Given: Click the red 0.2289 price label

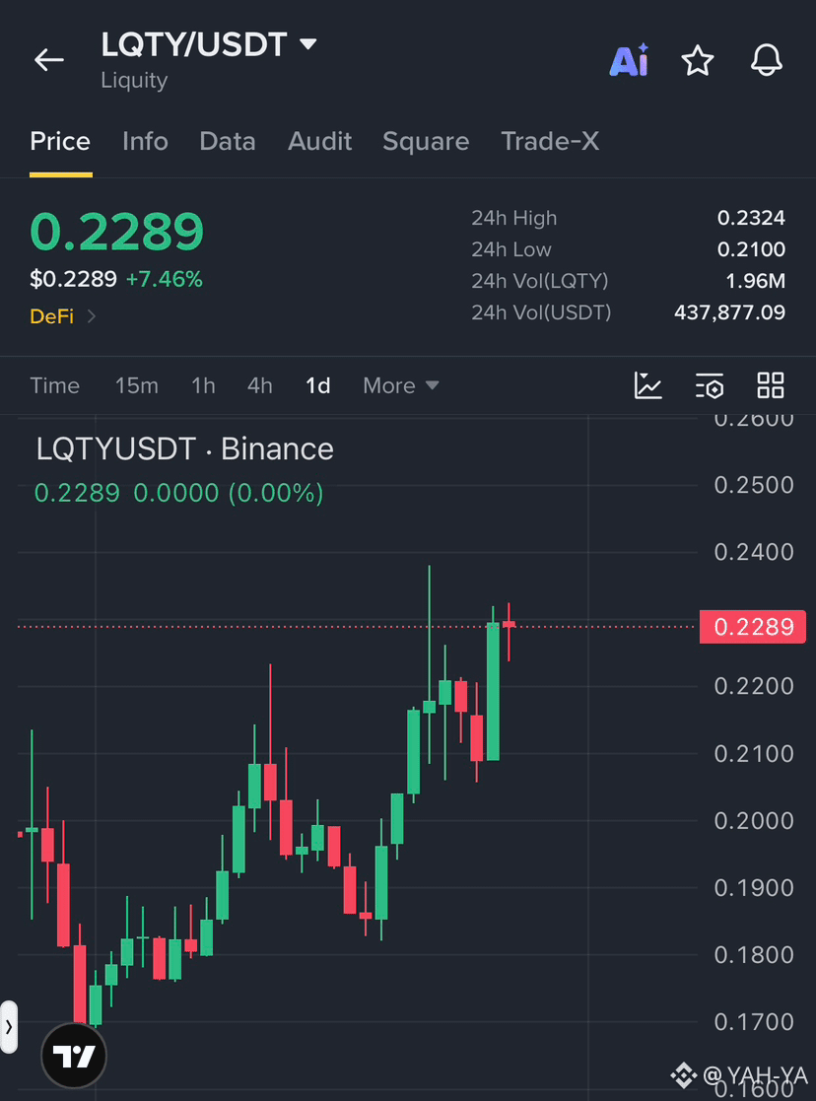Looking at the screenshot, I should pyautogui.click(x=753, y=626).
